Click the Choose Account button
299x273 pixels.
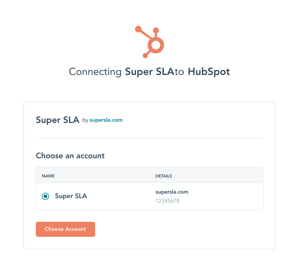tap(65, 229)
